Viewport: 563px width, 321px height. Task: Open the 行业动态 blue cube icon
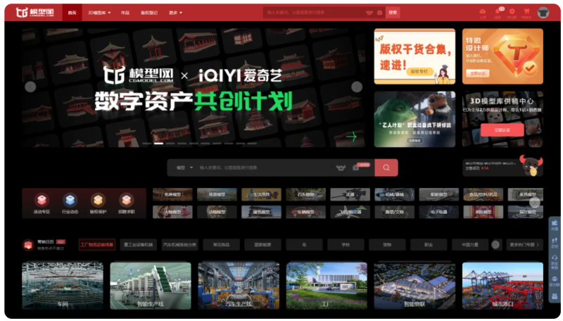point(70,200)
